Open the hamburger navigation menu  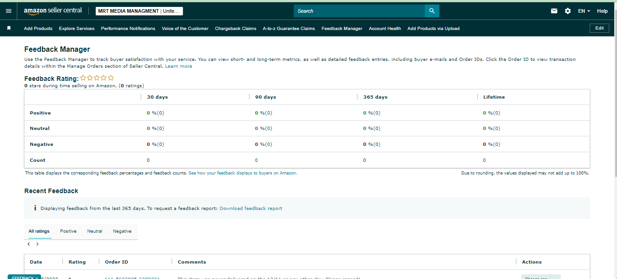point(8,11)
